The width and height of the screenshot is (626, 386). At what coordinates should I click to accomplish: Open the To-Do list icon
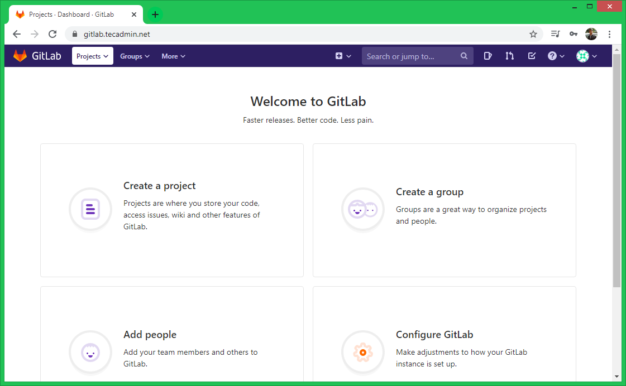pos(532,56)
